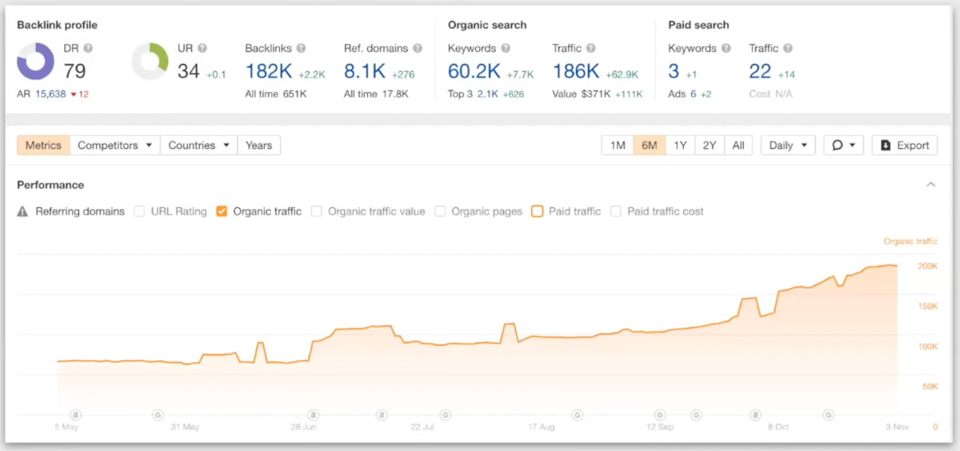
Task: Select the 6M time range
Action: click(649, 146)
